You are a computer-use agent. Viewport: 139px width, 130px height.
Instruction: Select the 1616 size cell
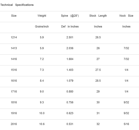coord(14,81)
